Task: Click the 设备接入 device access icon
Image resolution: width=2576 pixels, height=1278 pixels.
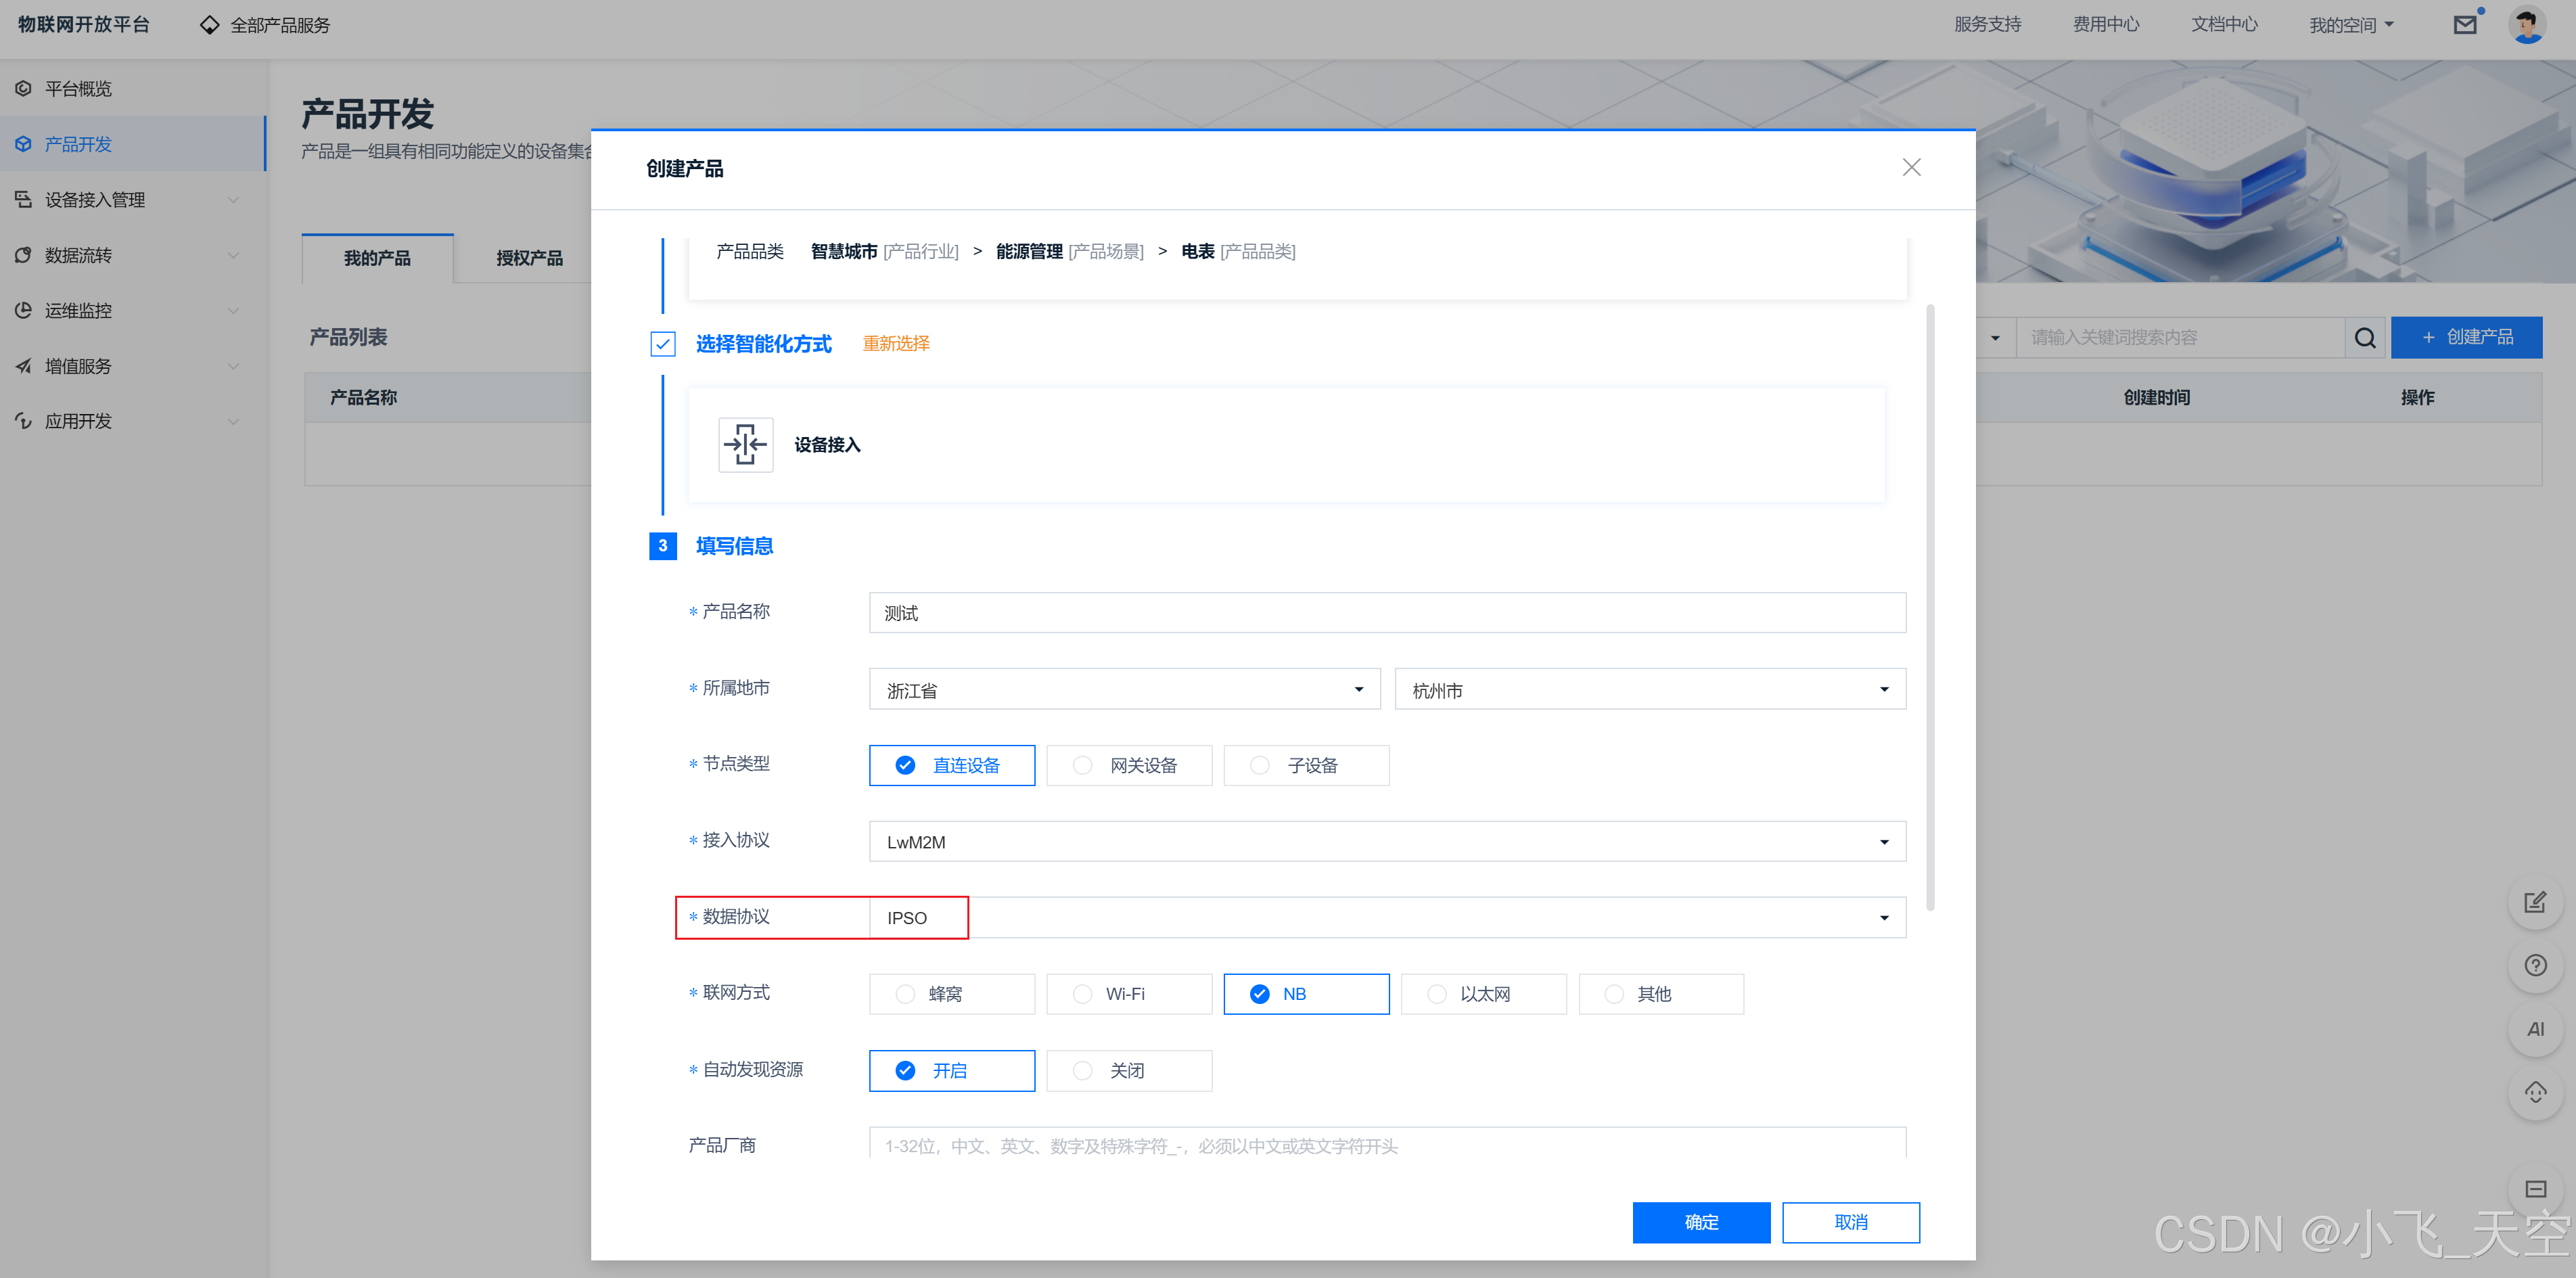Action: 745,445
